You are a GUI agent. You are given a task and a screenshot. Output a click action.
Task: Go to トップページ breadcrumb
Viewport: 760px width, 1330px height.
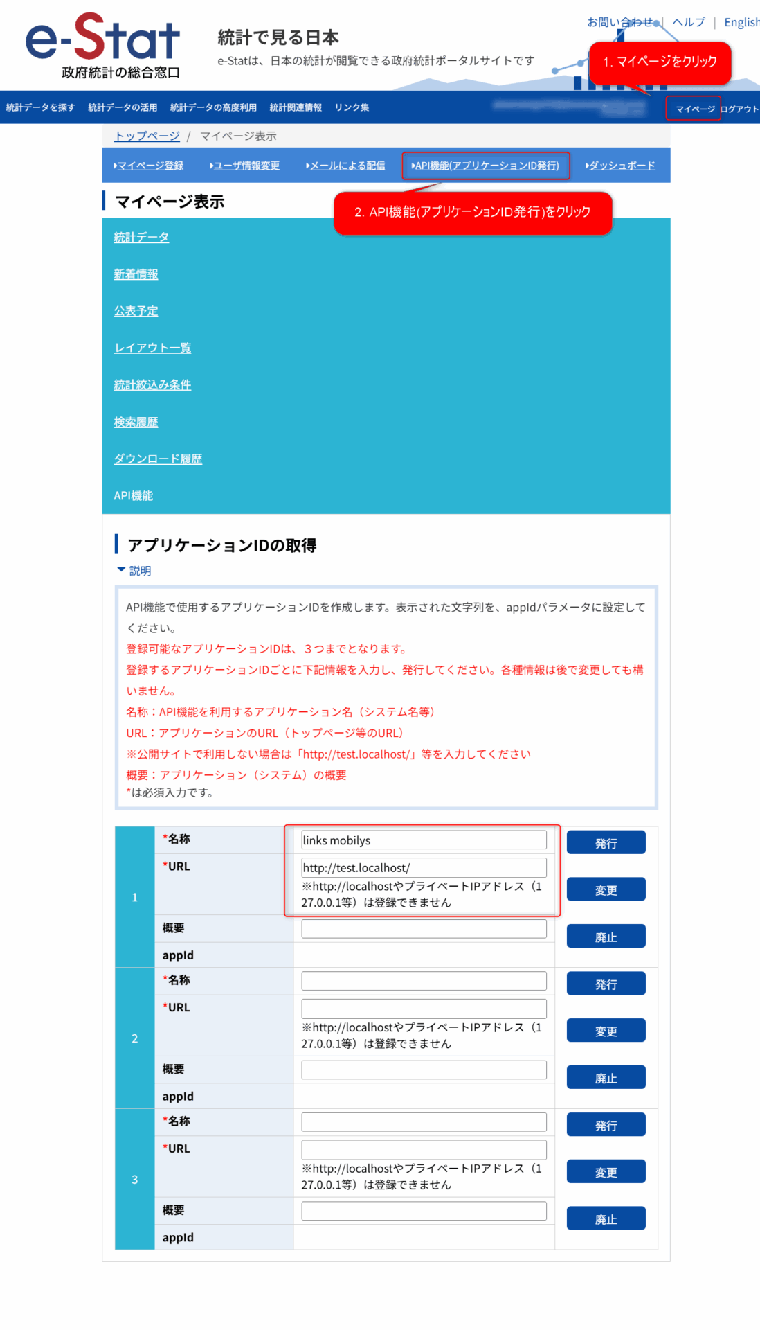pos(147,136)
